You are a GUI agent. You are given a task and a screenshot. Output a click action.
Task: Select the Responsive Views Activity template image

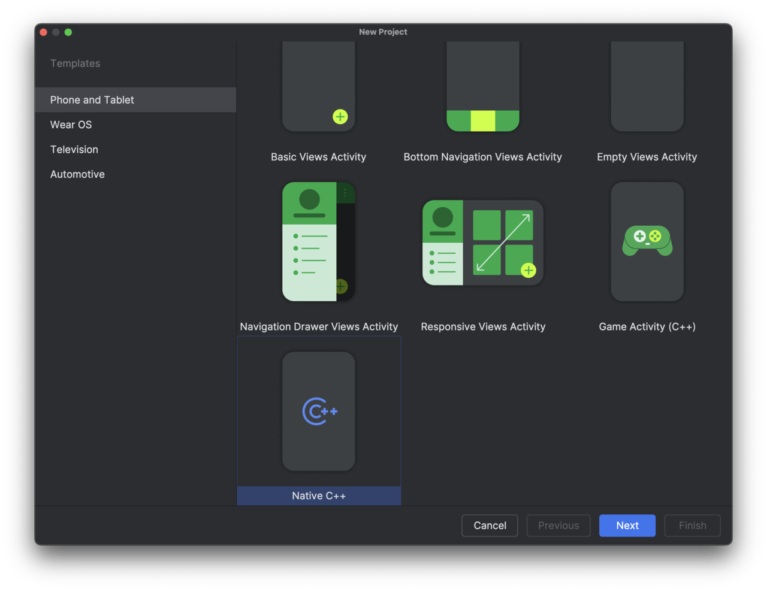(483, 243)
